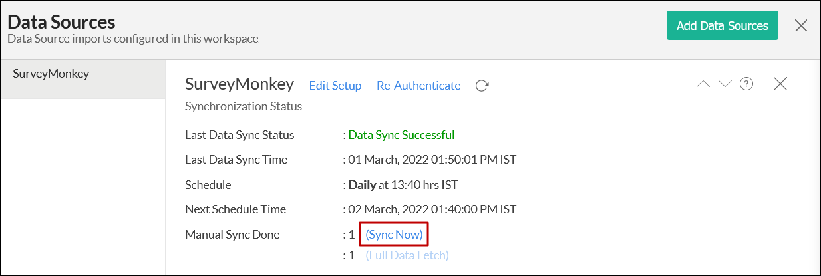Click the Next Schedule Time value
821x276 pixels.
432,209
